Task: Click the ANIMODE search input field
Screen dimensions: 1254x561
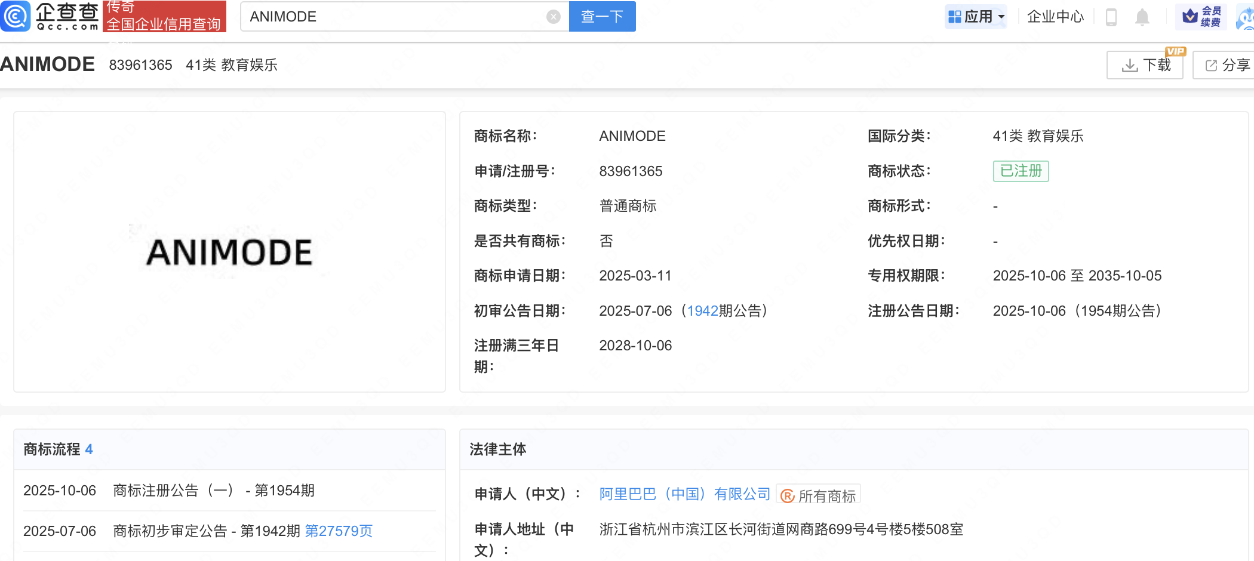Action: point(394,17)
